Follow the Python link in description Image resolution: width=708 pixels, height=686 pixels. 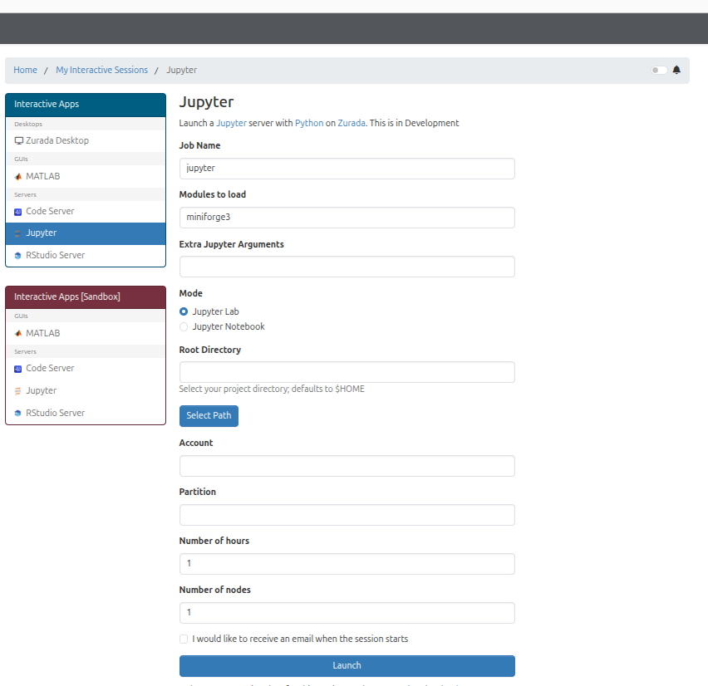tap(309, 123)
